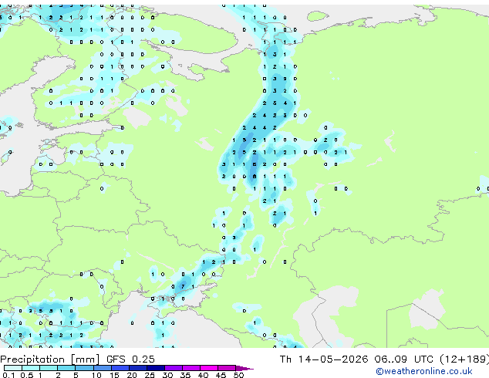Click the '06..09 UTC' time text

[403, 359]
